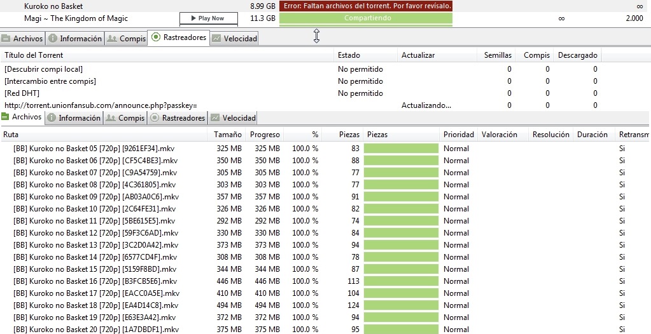Image resolution: width=651 pixels, height=334 pixels.
Task: Select file Kuroko no Basket 14 [6577CD4F].mkv
Action: coord(95,257)
